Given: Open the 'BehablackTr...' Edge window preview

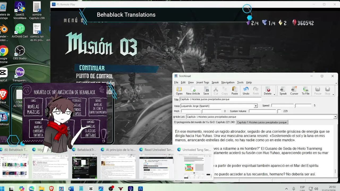Looking at the screenshot, I should click(x=84, y=163).
